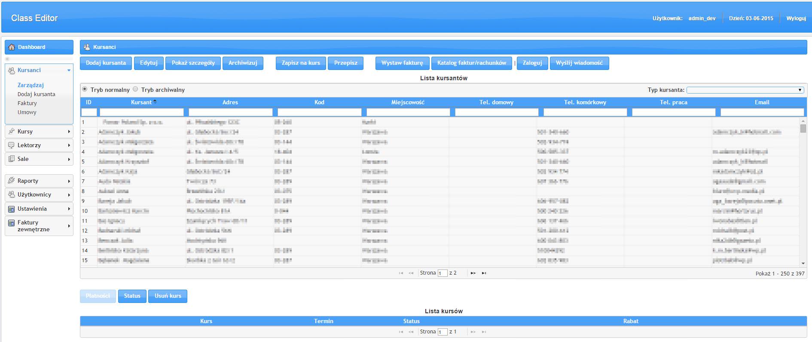Jump to last page of student list
Image resolution: width=812 pixels, height=342 pixels.
click(484, 273)
